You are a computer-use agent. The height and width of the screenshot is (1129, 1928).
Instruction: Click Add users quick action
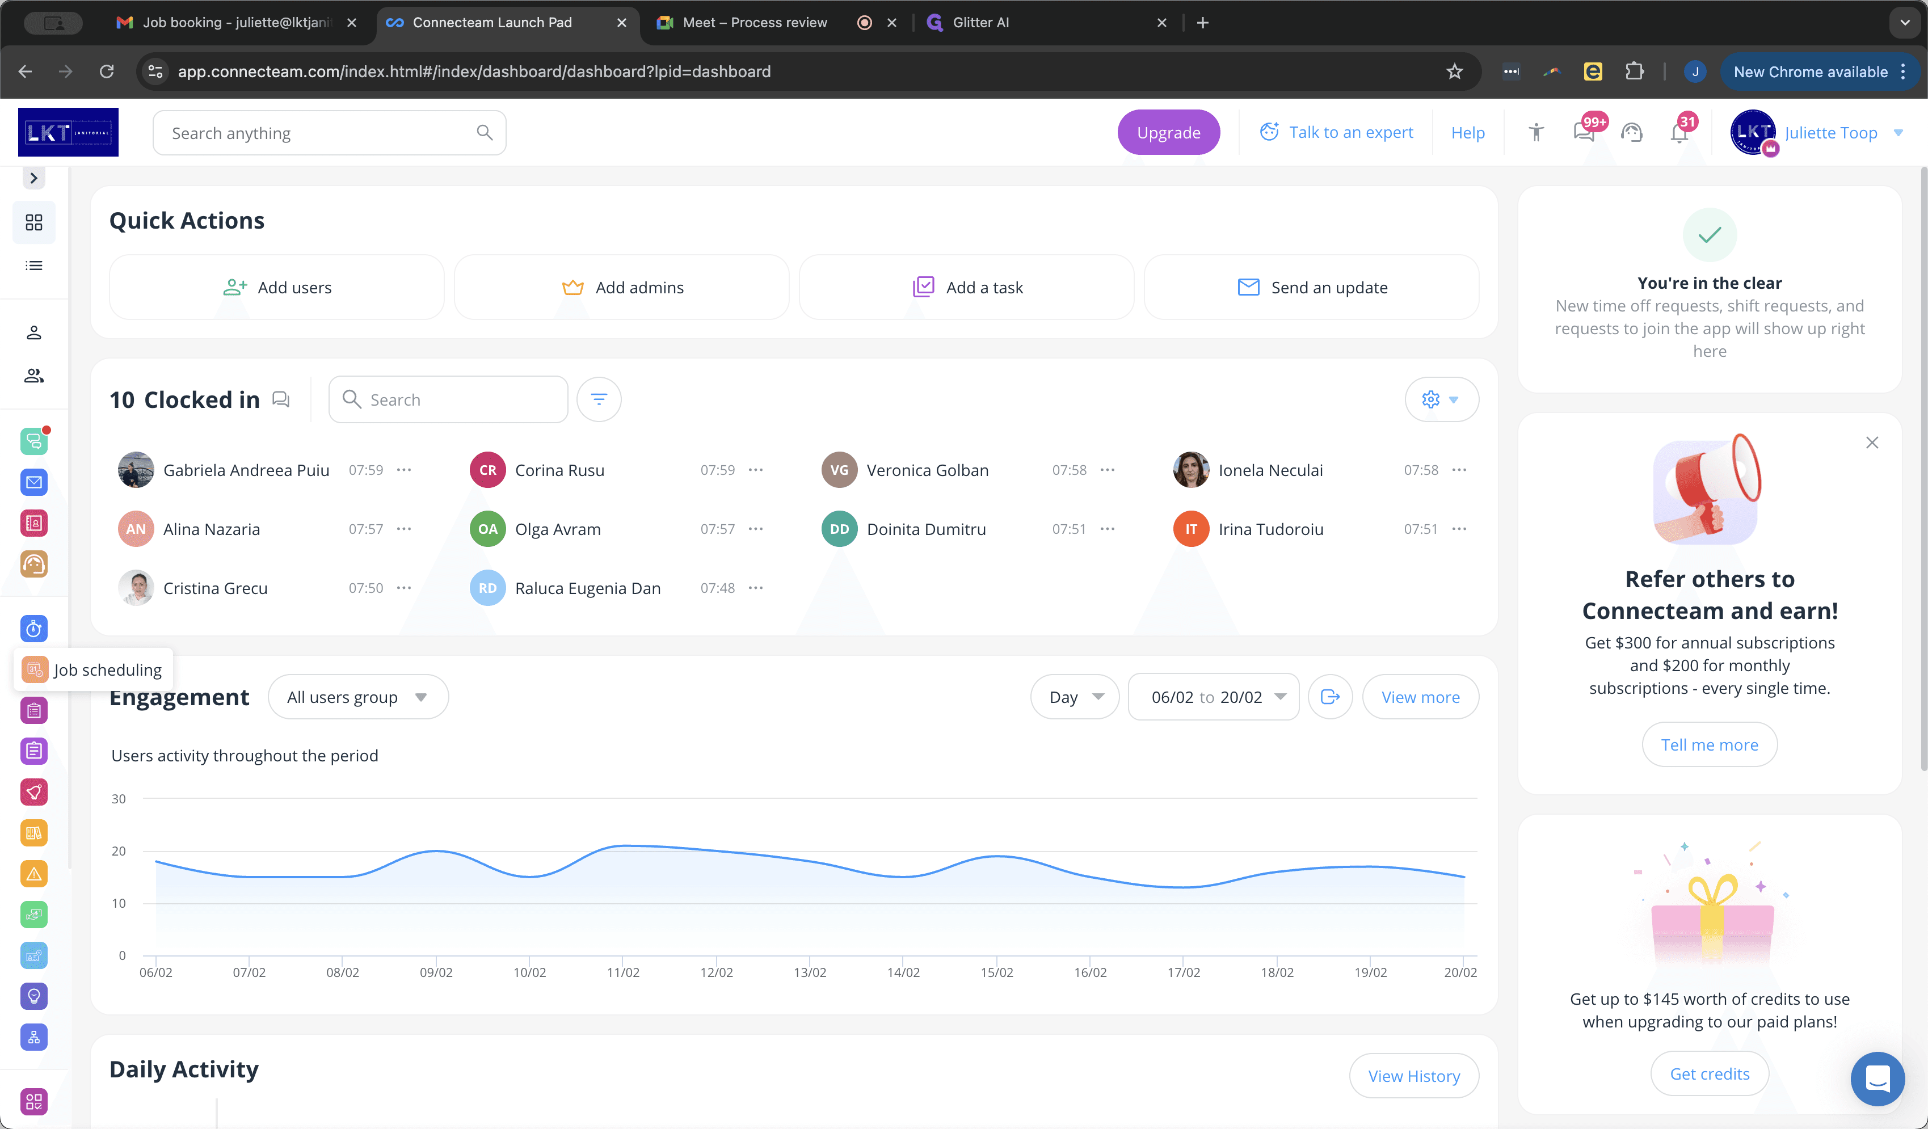[277, 288]
